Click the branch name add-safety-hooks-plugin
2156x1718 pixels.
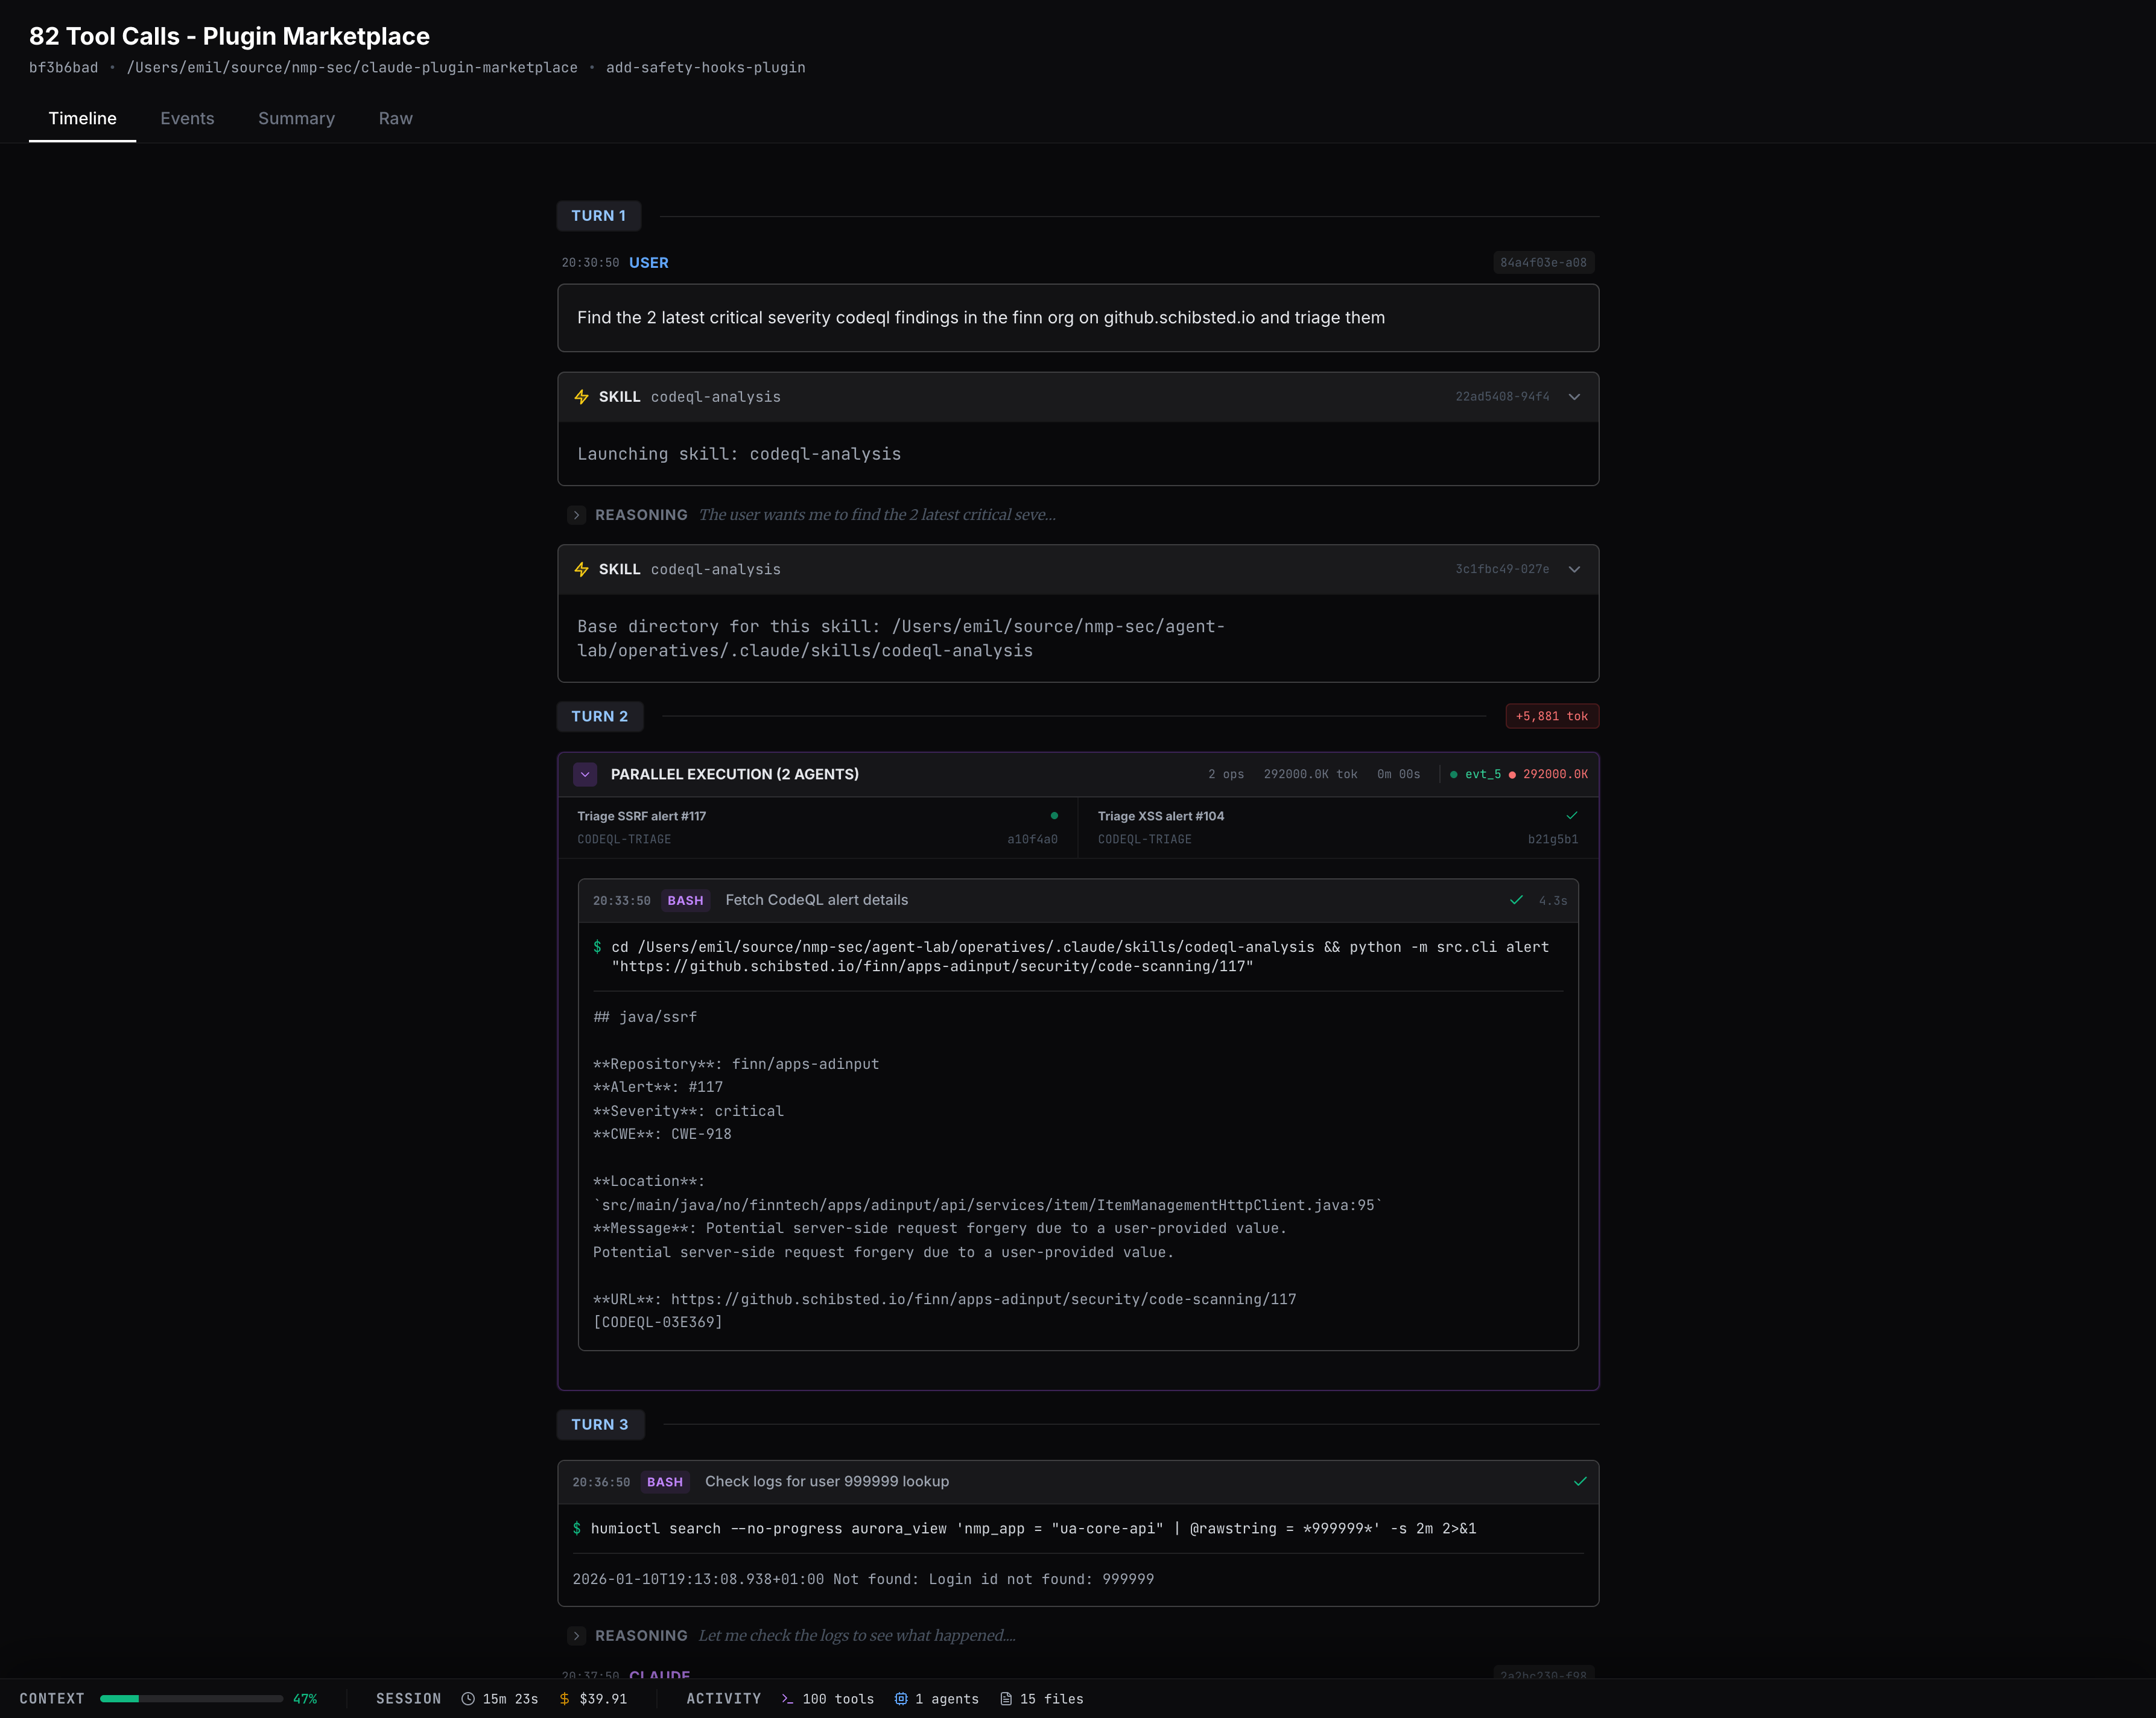(x=705, y=68)
